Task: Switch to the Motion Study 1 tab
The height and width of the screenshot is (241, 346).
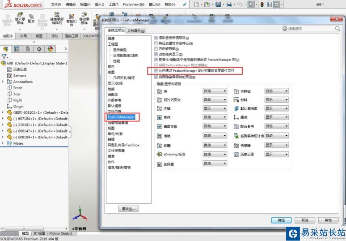Action: pos(60,233)
